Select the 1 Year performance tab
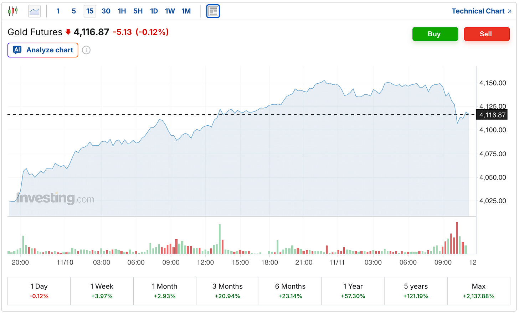The width and height of the screenshot is (519, 313). [x=353, y=291]
